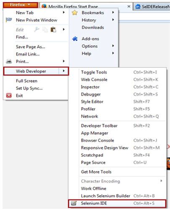Click the printer icon next to Print
The height and width of the screenshot is (209, 170).
[9, 61]
